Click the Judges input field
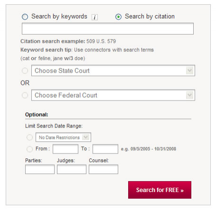 72,169
